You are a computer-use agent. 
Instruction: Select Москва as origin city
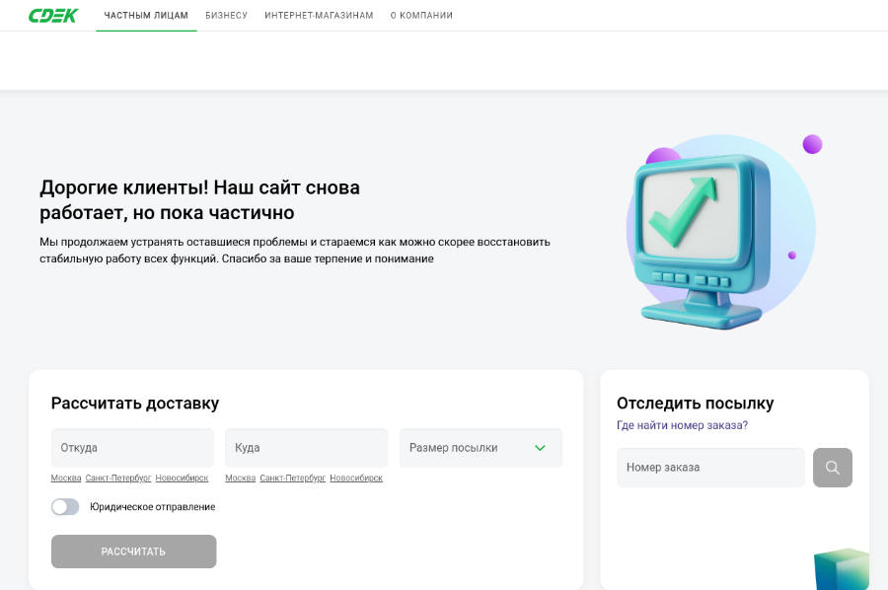(65, 478)
